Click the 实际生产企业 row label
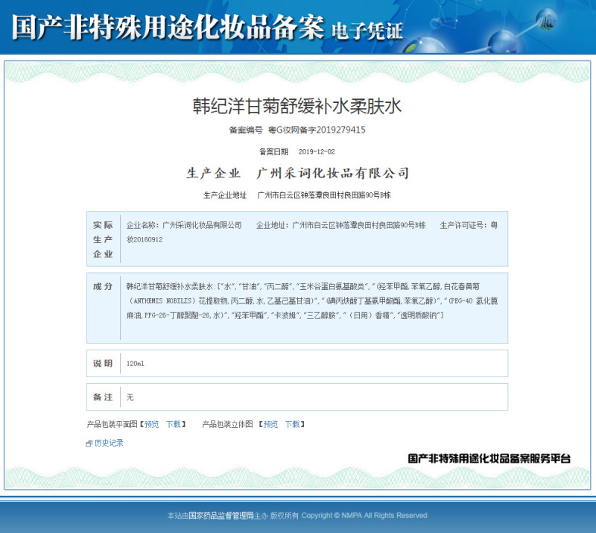This screenshot has height=533, width=596. pyautogui.click(x=103, y=239)
